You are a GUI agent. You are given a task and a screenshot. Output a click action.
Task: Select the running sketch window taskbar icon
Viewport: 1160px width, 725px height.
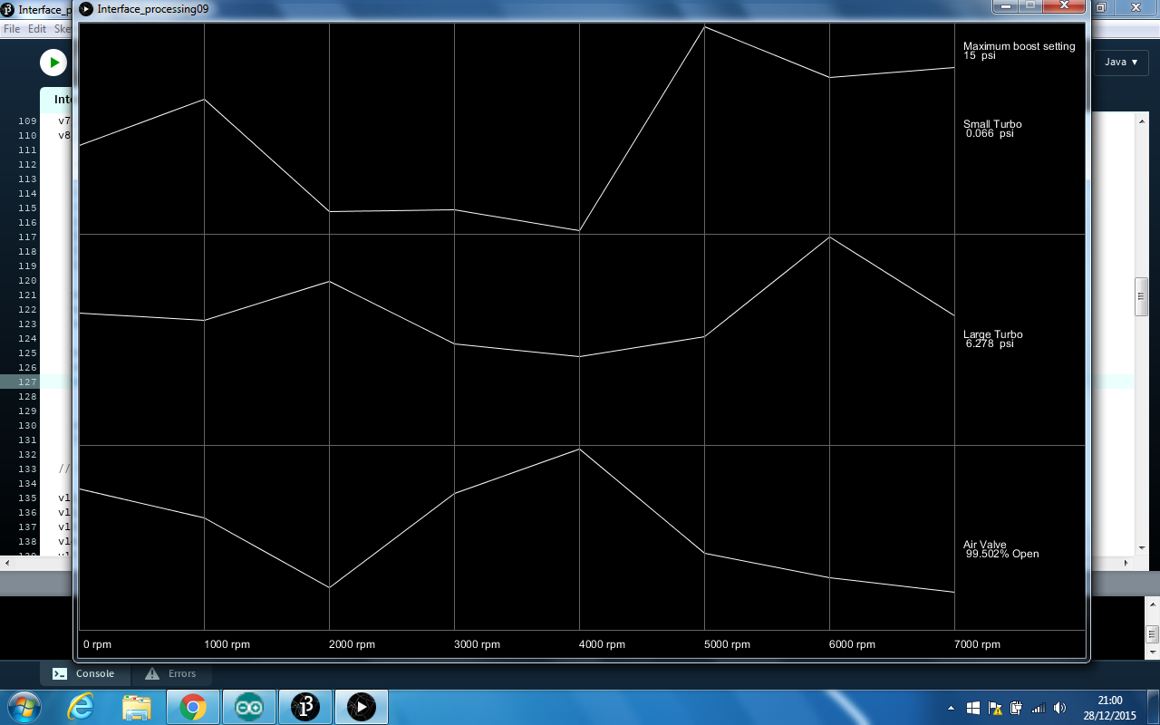(362, 707)
